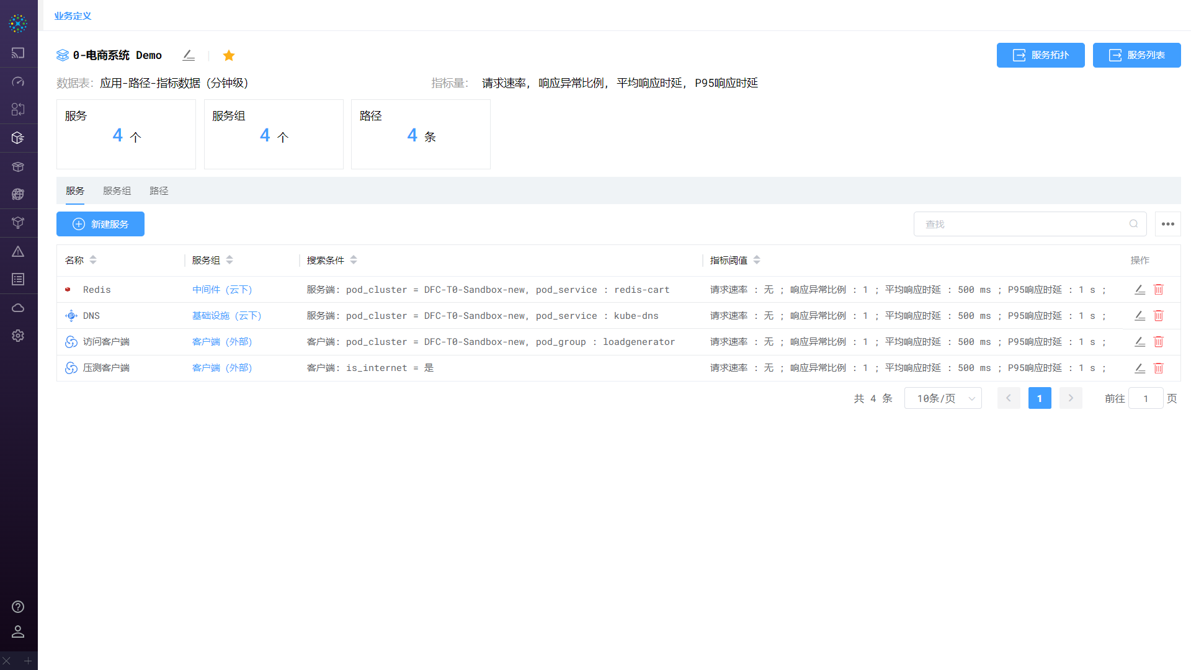1191x670 pixels.
Task: Switch to the 服务组 tab
Action: [117, 191]
